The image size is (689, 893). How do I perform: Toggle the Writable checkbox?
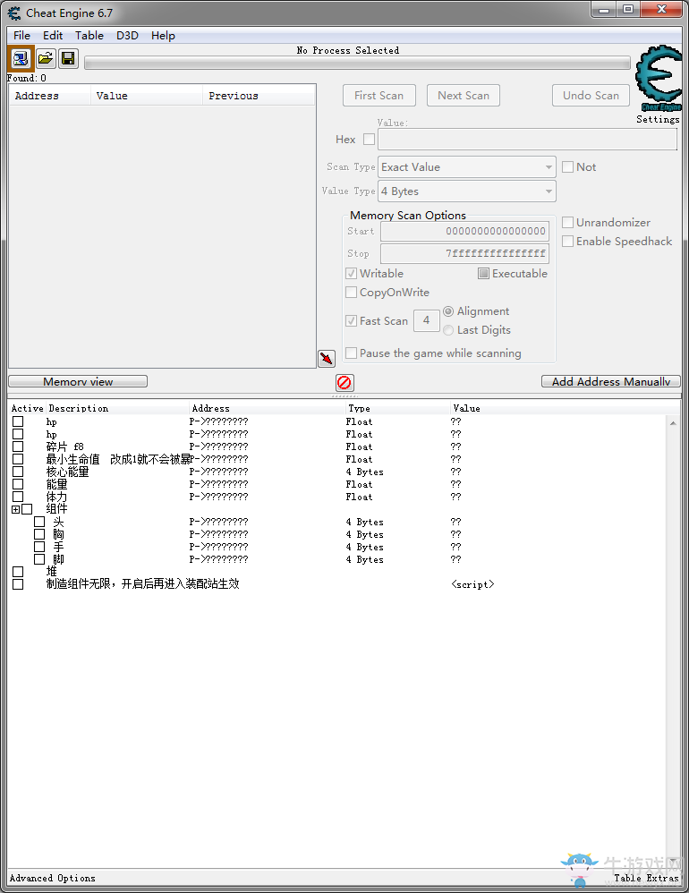pos(352,274)
